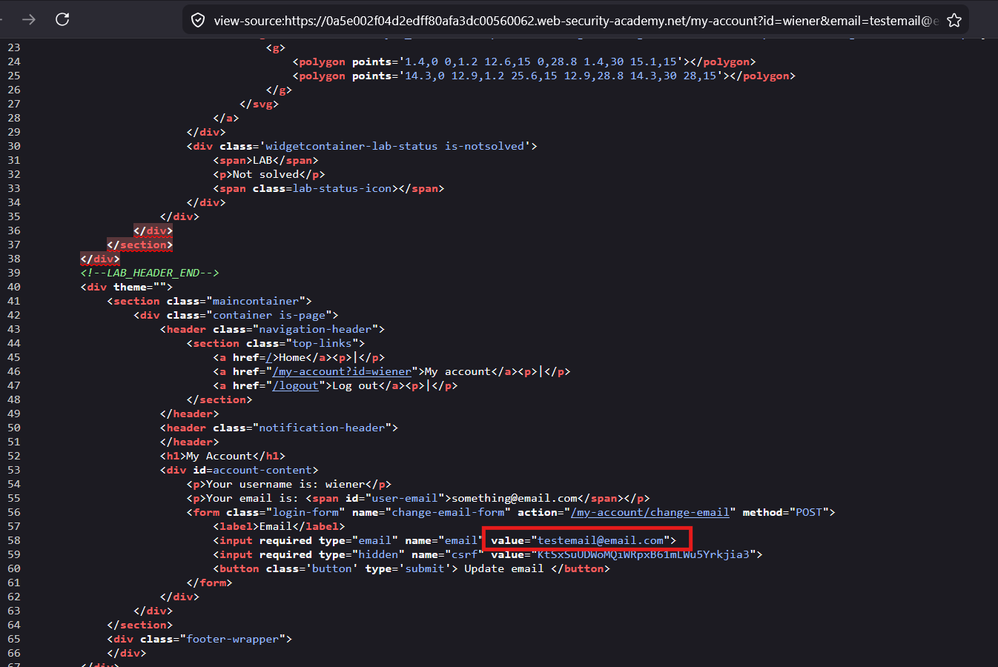This screenshot has width=998, height=667.
Task: Open the /my-account/change-email action link
Action: (x=650, y=512)
